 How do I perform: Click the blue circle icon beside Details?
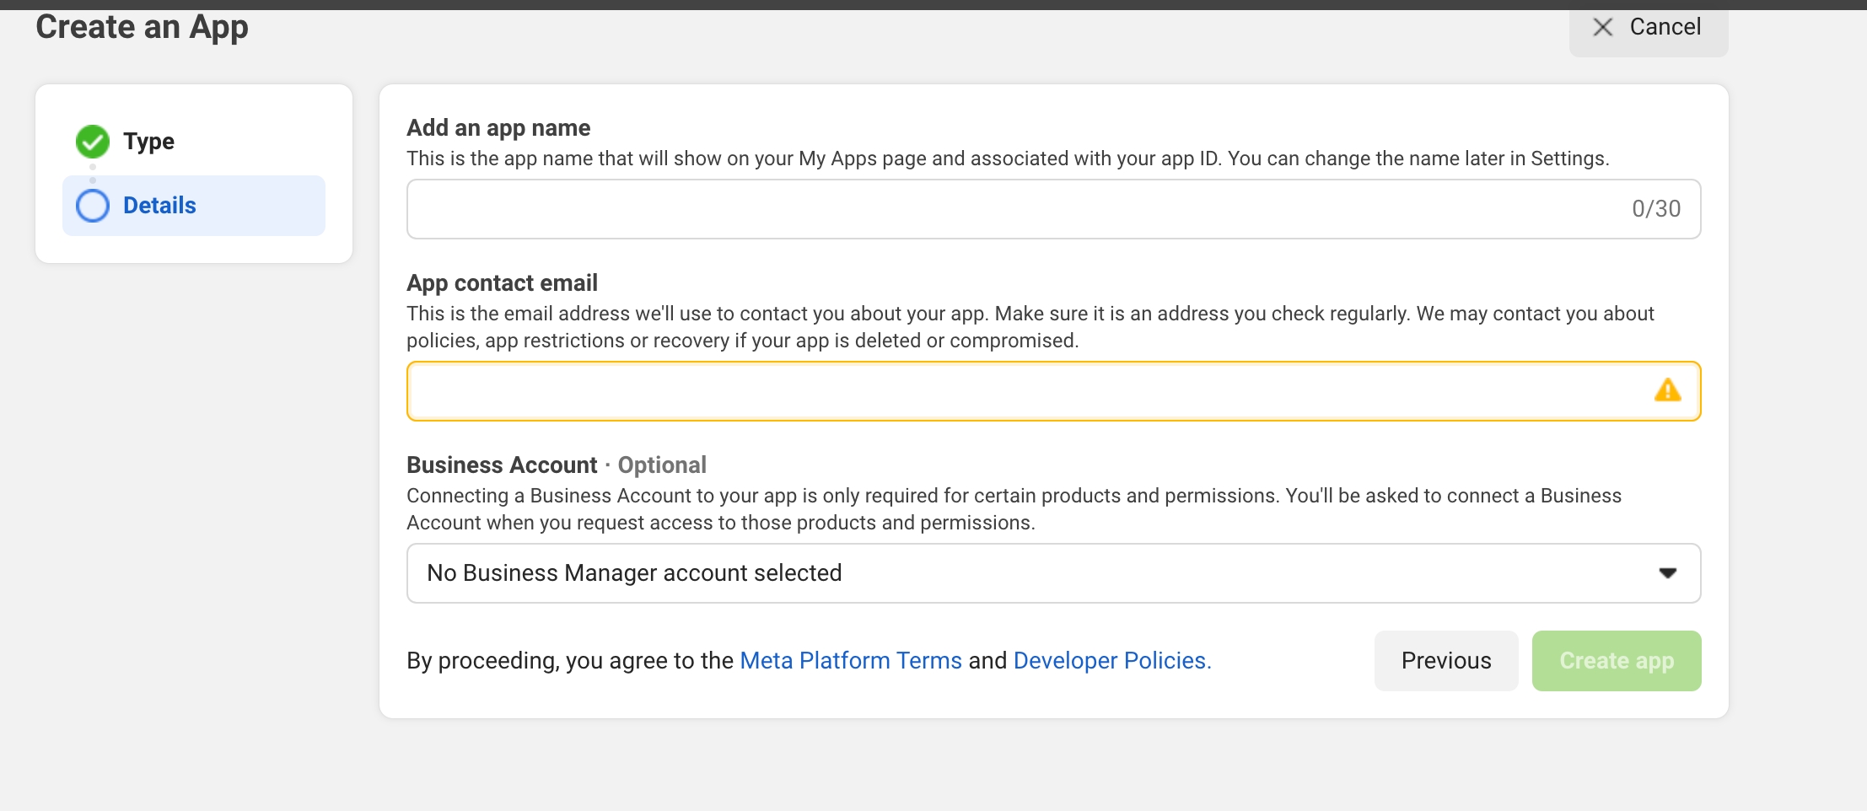(93, 206)
